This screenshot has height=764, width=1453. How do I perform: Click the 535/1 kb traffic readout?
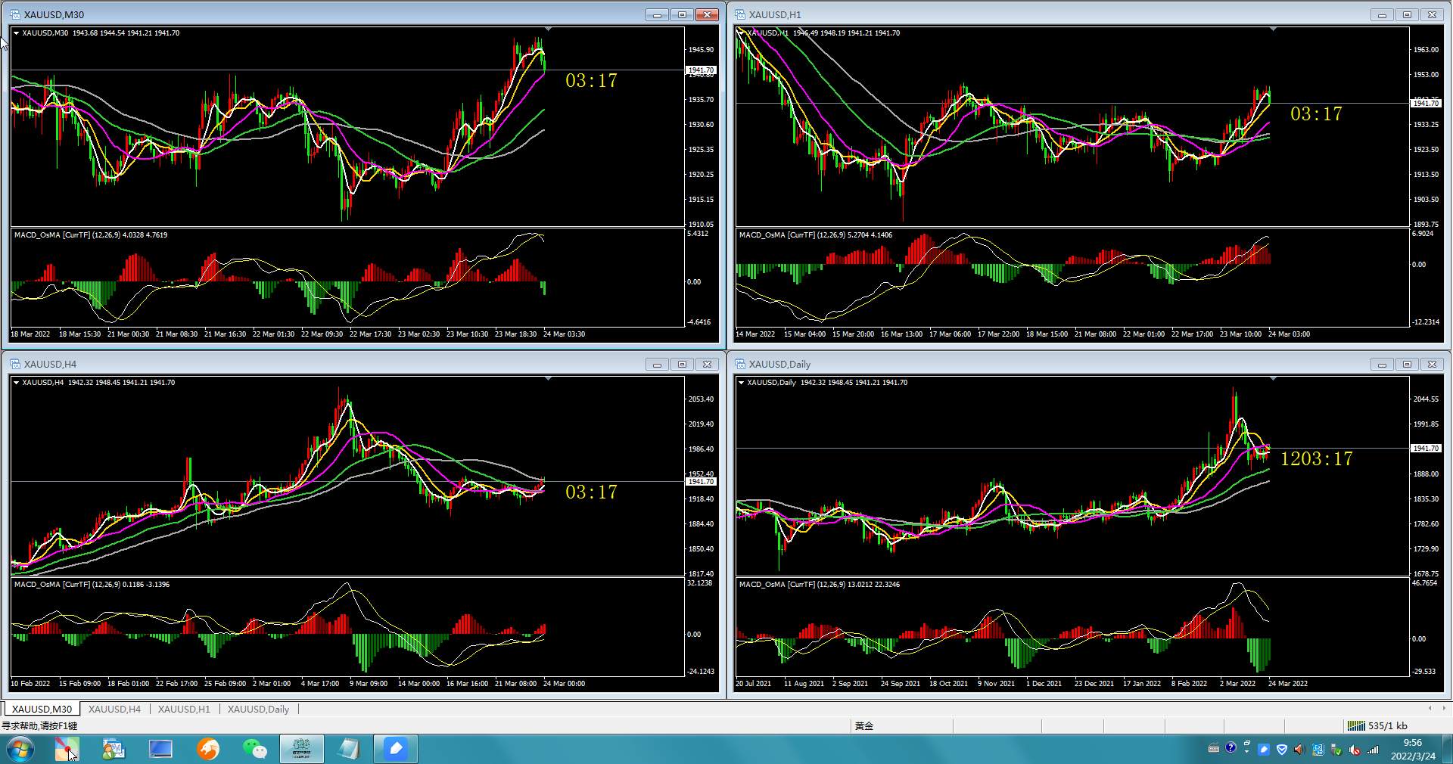tap(1388, 726)
